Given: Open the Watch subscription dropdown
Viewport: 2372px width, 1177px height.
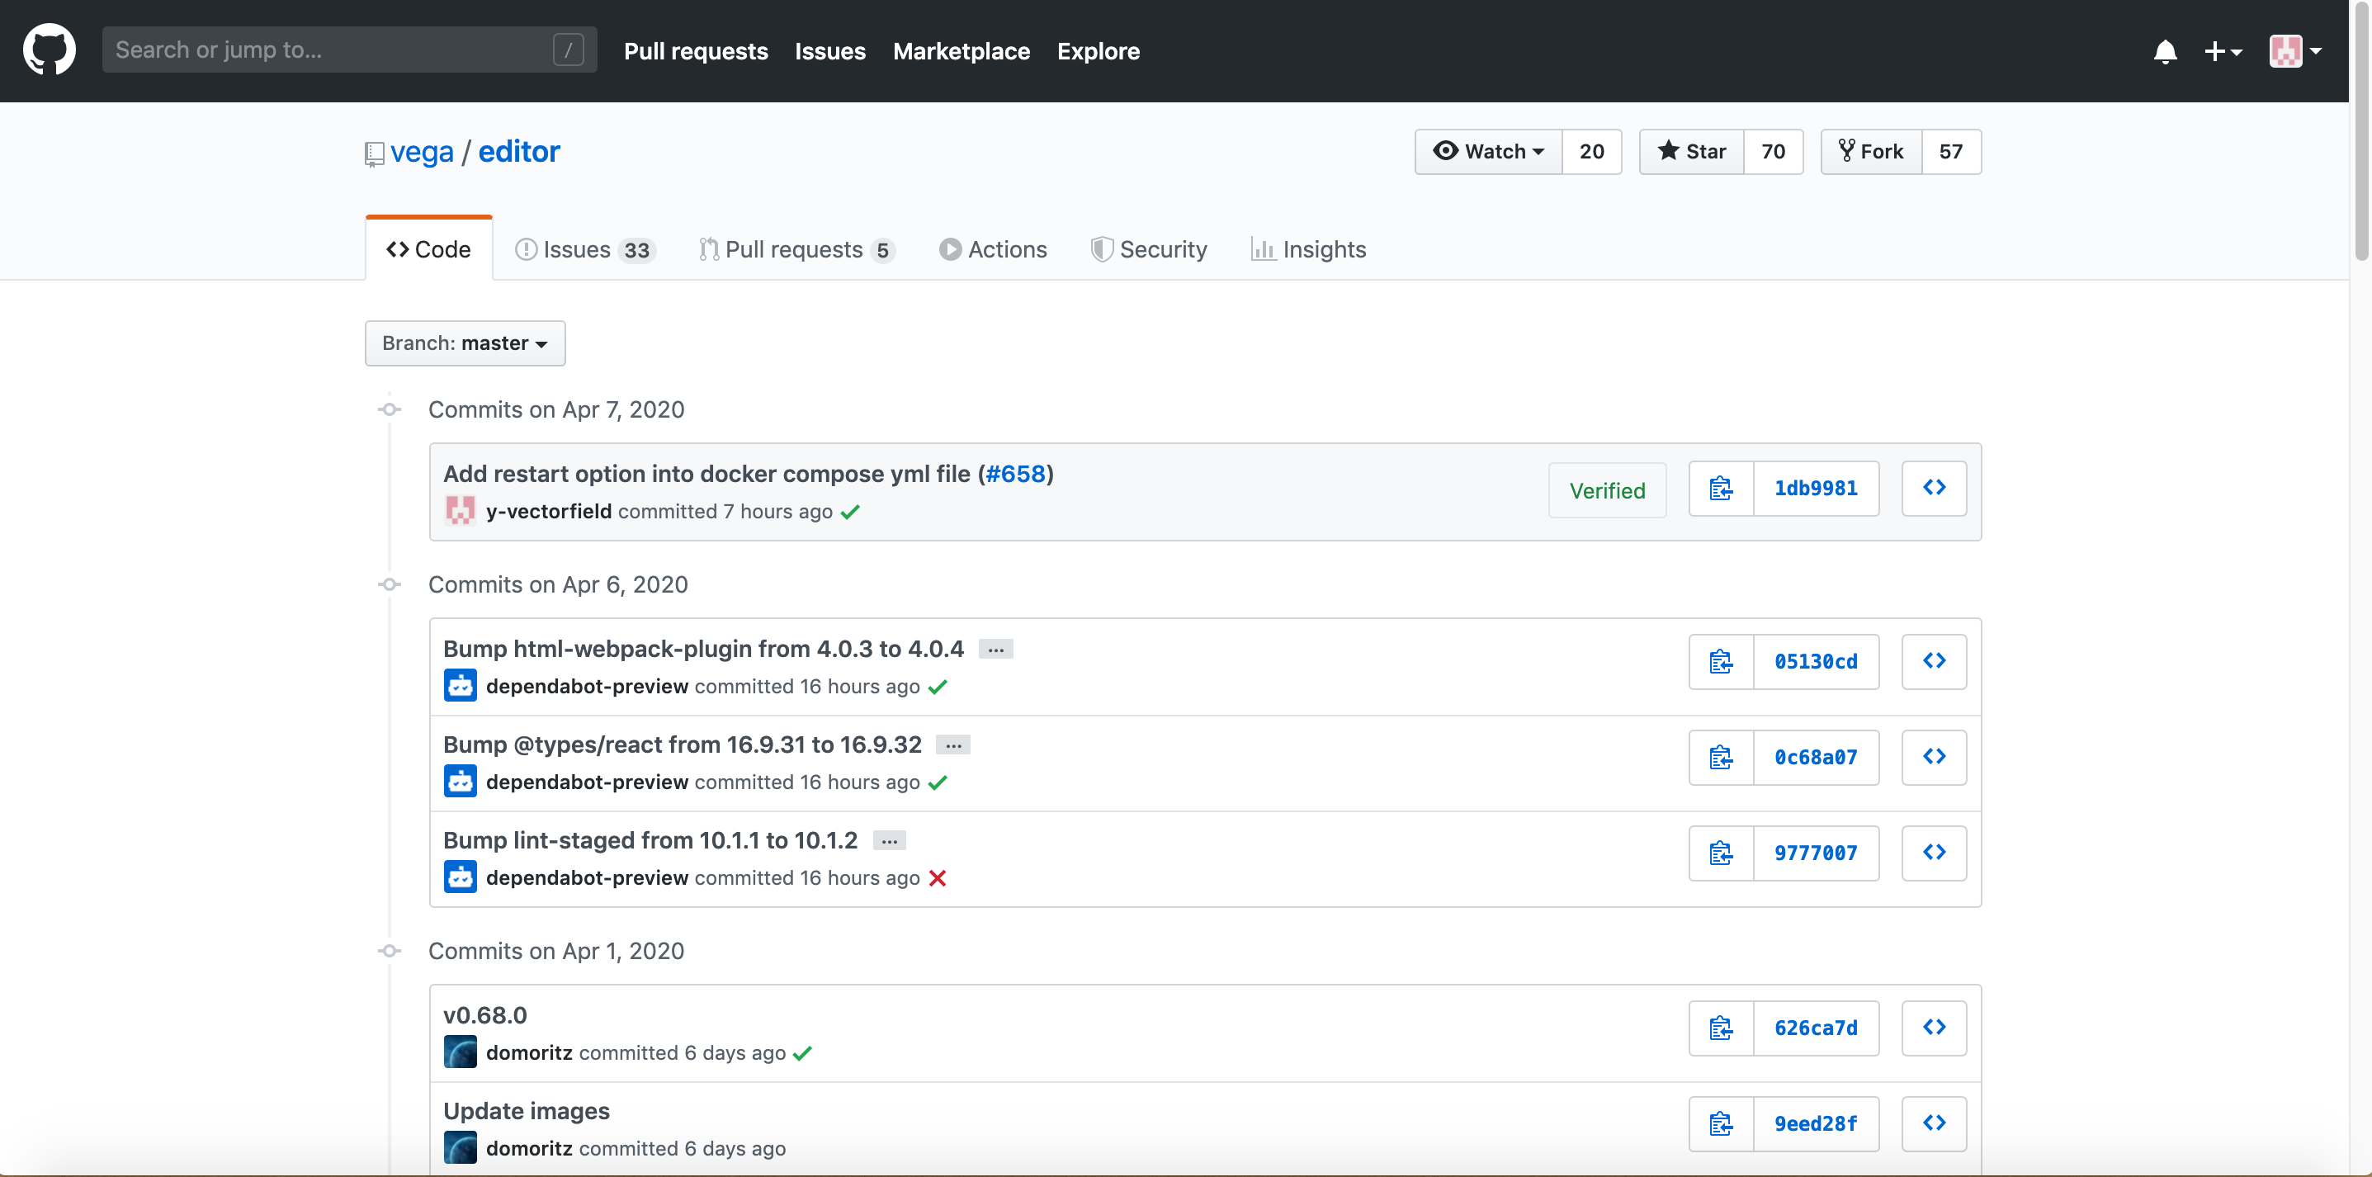Looking at the screenshot, I should pos(1489,152).
